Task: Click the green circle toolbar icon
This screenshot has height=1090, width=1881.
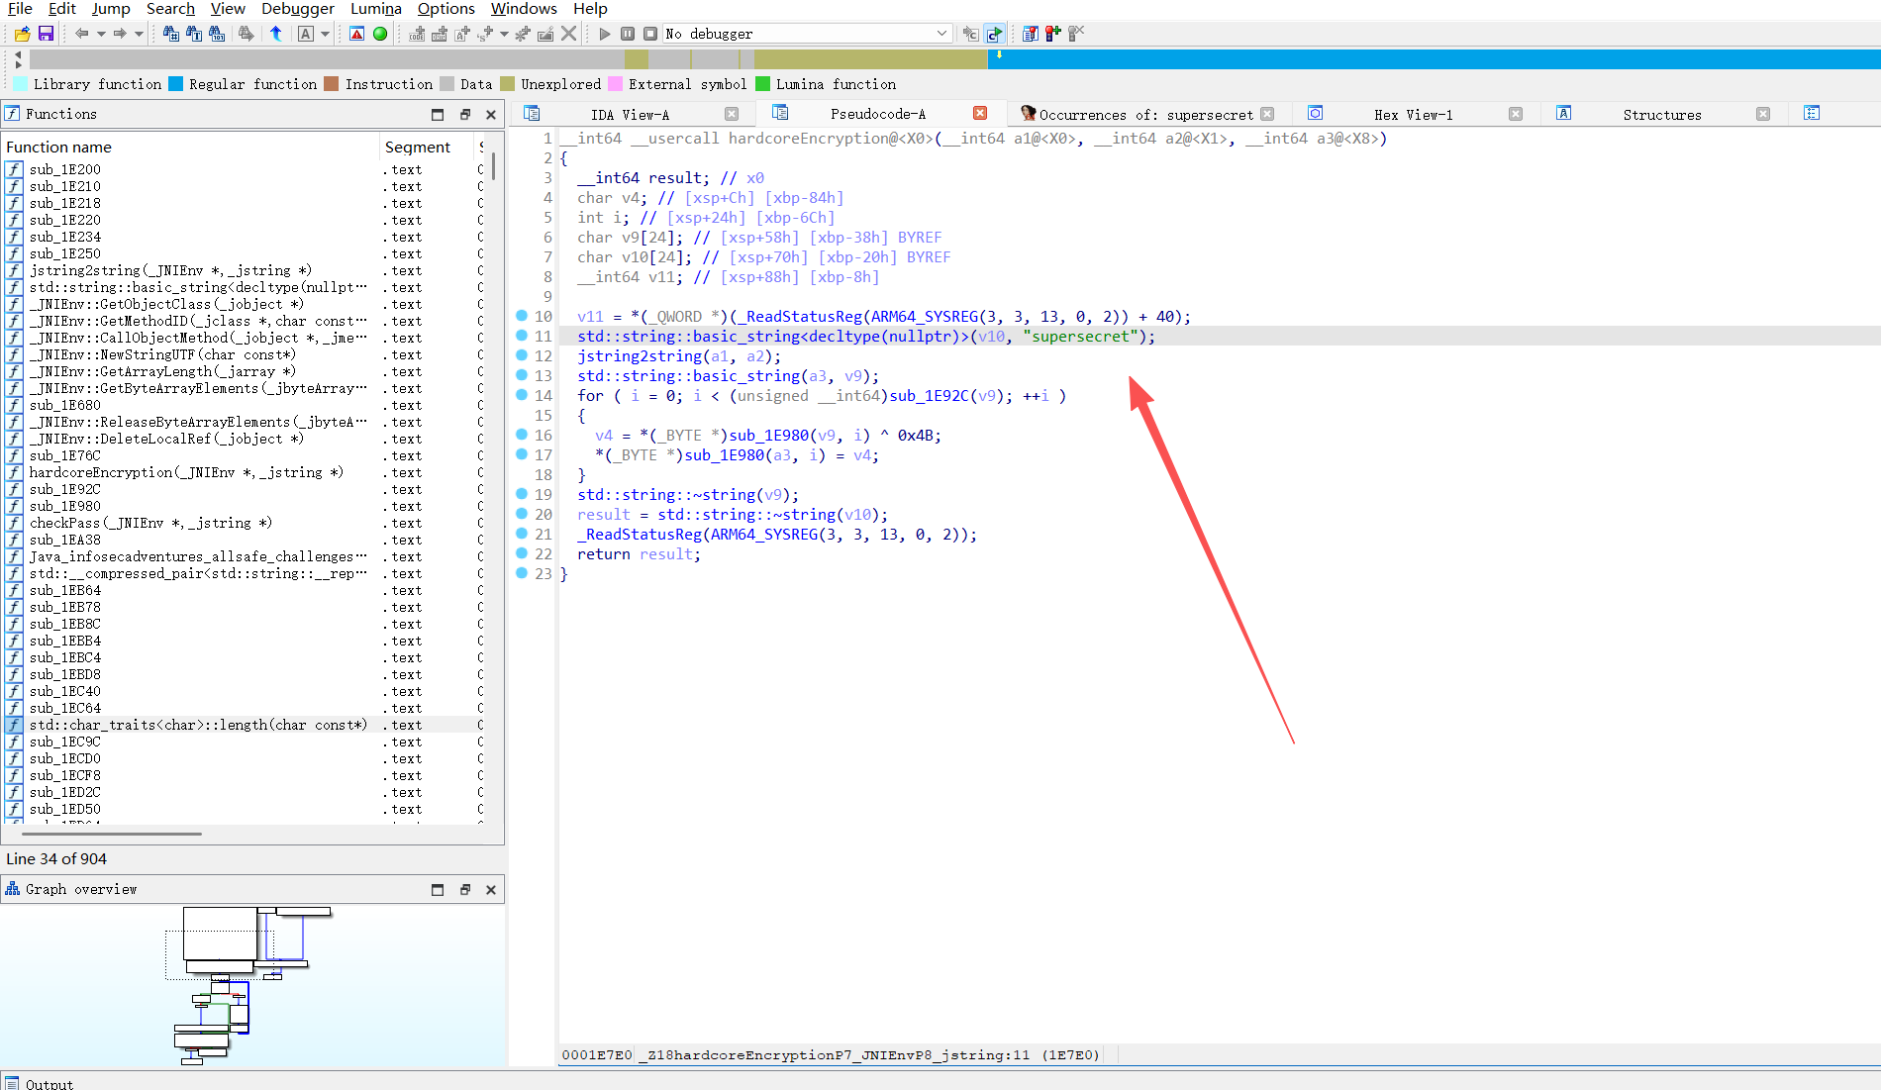Action: tap(380, 34)
